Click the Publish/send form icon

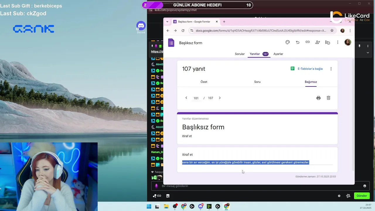[328, 42]
